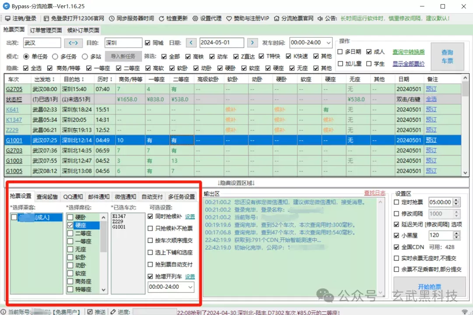Screen dimensions: 473x315
Task: Click the 出发 station input field
Action: pyautogui.click(x=42, y=43)
